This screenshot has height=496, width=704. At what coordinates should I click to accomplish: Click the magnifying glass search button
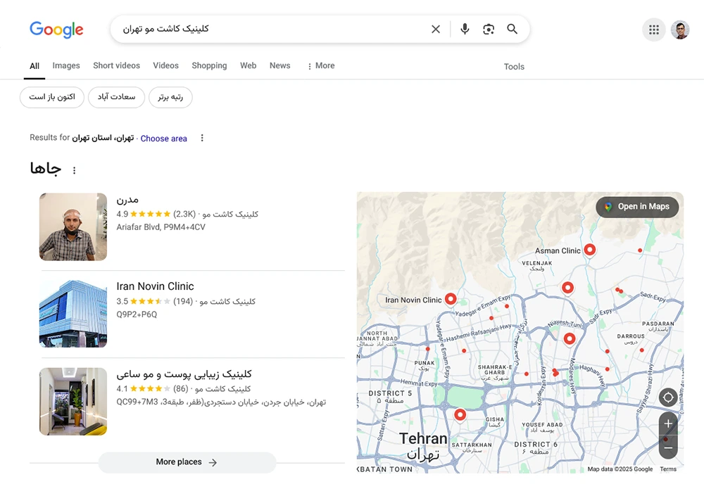pos(513,29)
